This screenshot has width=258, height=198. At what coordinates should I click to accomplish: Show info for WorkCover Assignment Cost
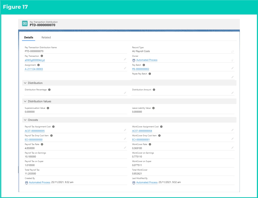tap(161, 127)
